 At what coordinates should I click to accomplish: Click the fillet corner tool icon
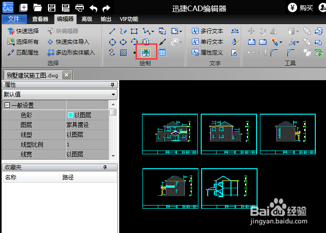(274, 53)
